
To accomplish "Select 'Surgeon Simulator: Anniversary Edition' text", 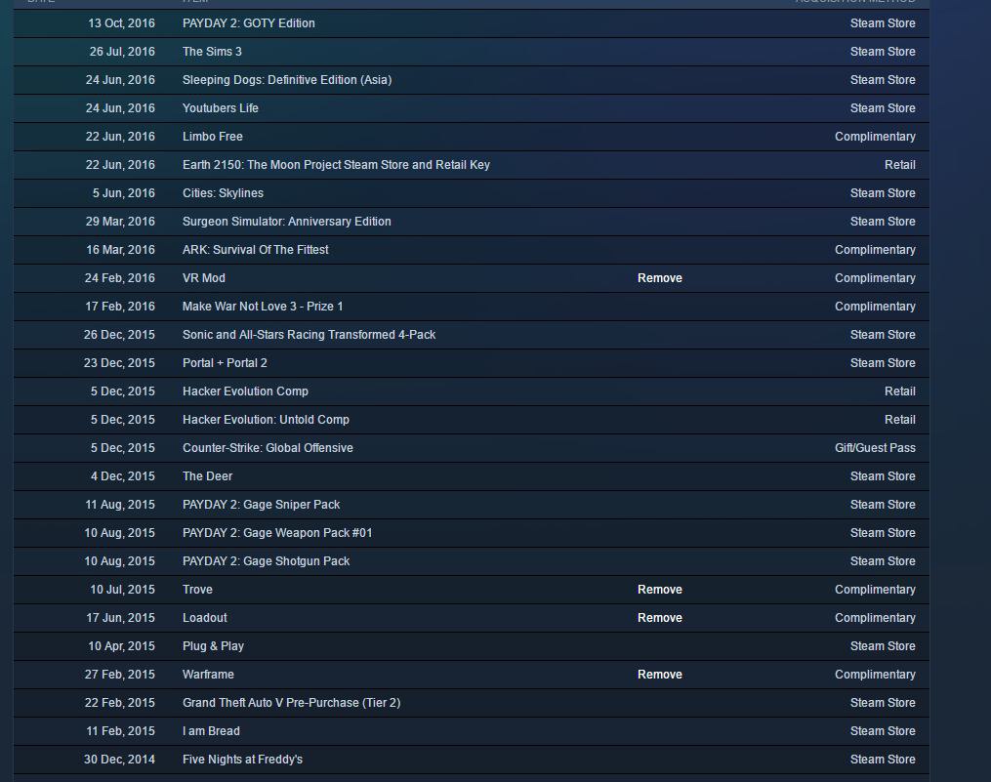I will click(286, 222).
